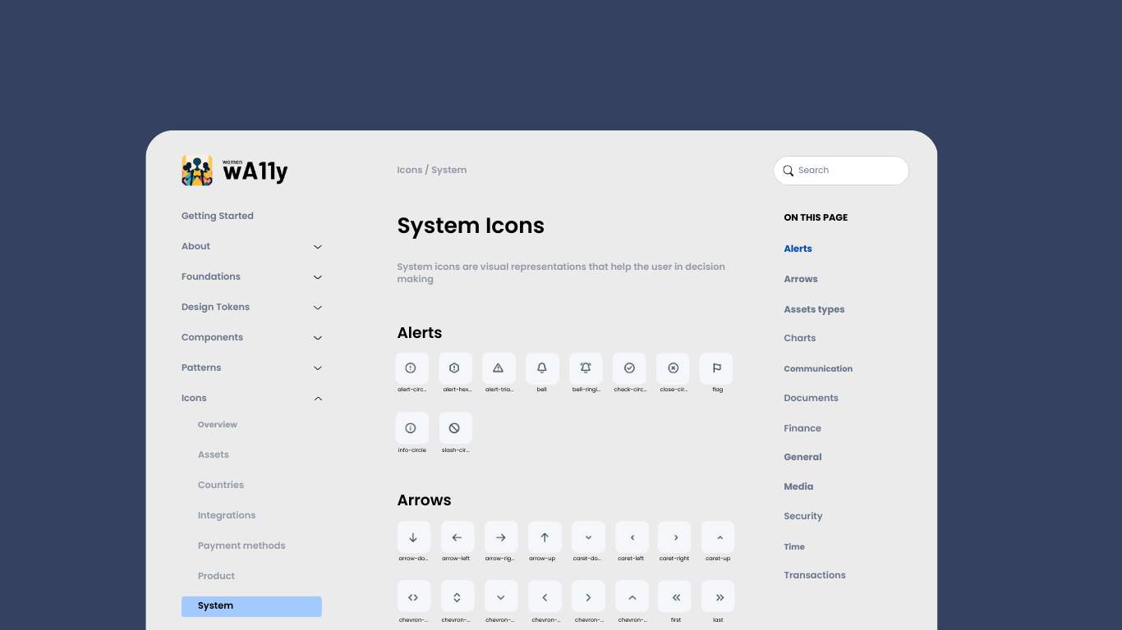The width and height of the screenshot is (1122, 630).
Task: Select the alert-triangle icon
Action: 499,368
